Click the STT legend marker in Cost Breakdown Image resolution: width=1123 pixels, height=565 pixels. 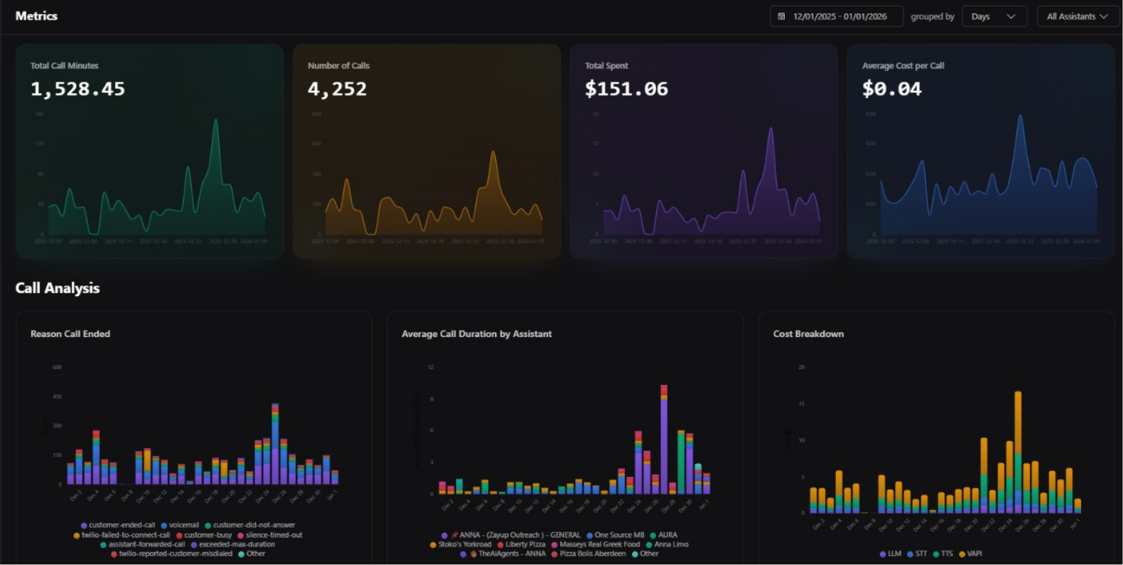(910, 554)
